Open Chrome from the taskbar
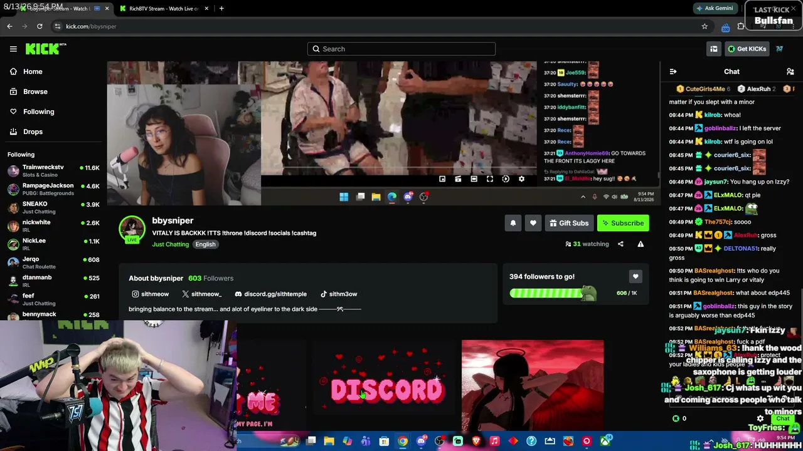 point(403,441)
